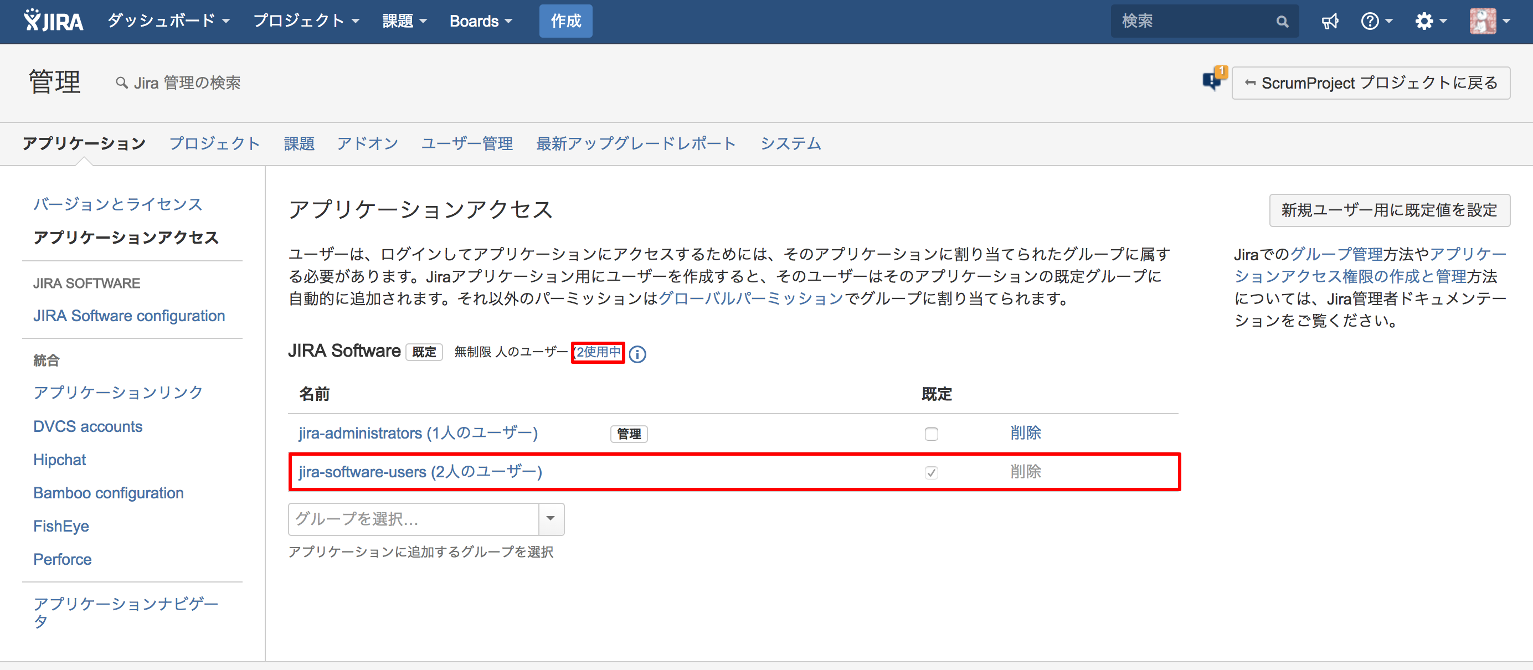This screenshot has height=670, width=1533.
Task: Open アプリケーションアクセス権限の作成と管理 link
Action: pos(1370,265)
